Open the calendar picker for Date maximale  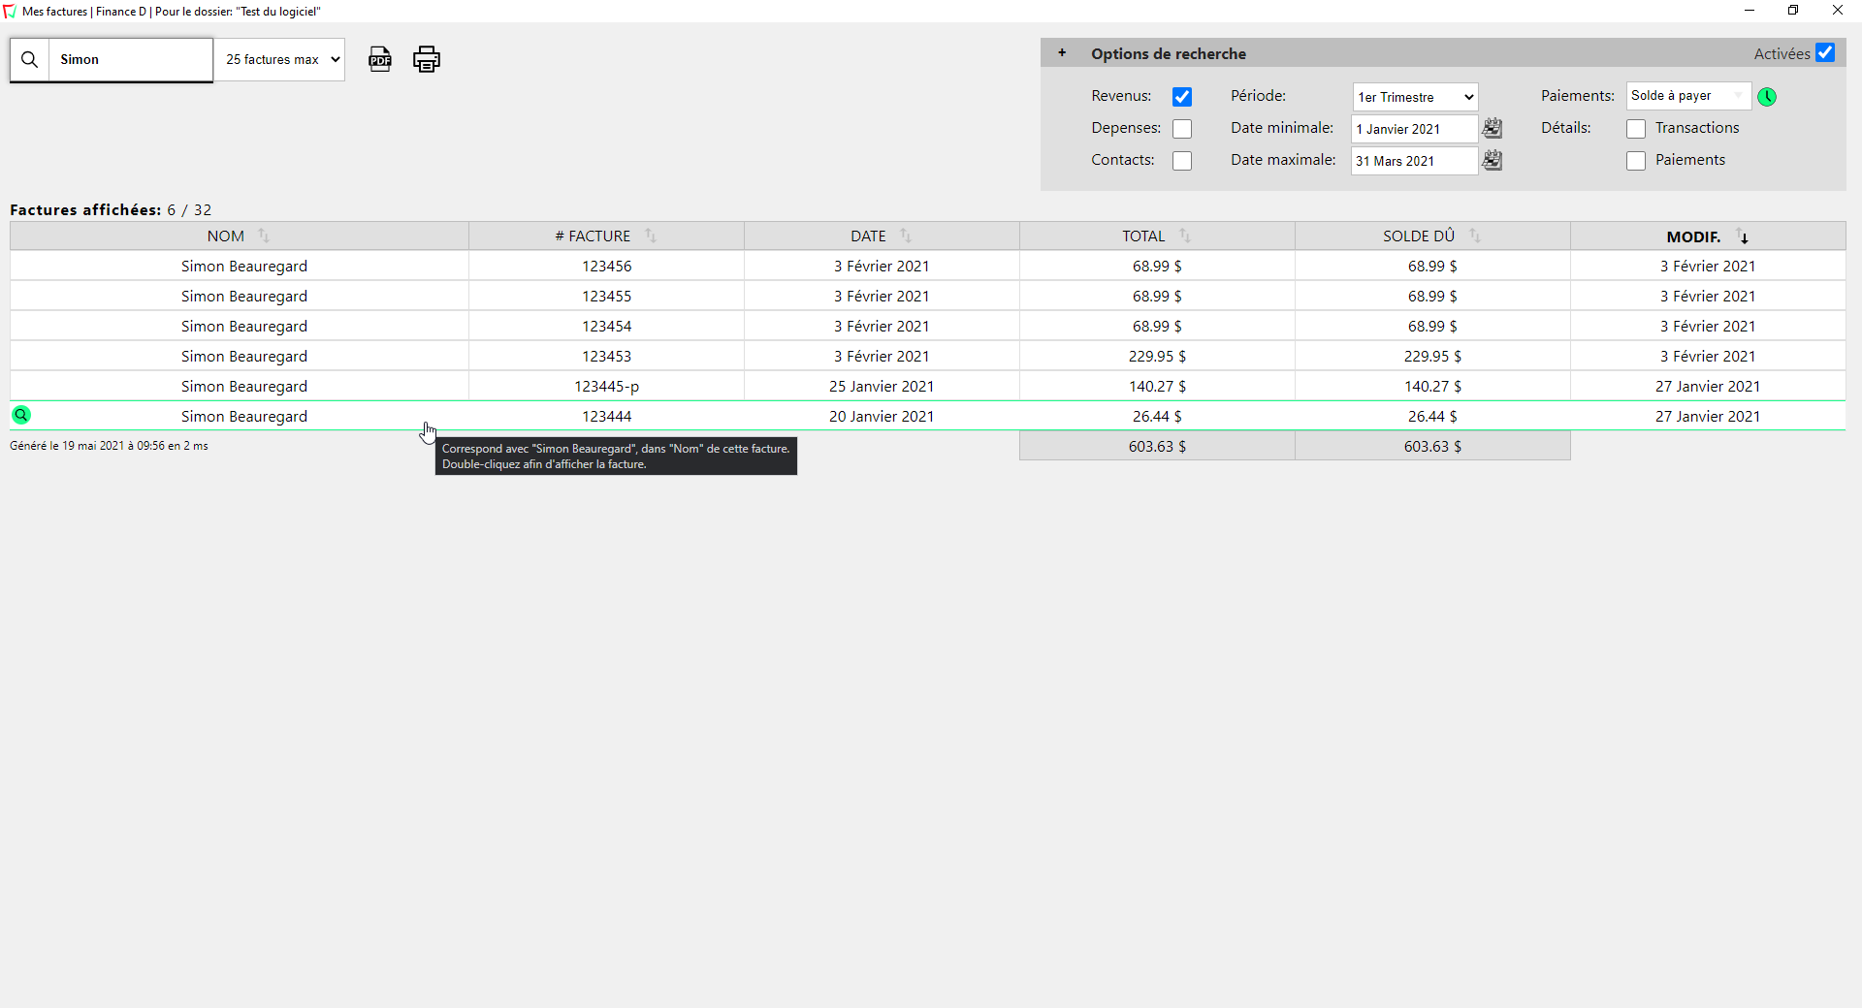(x=1493, y=160)
